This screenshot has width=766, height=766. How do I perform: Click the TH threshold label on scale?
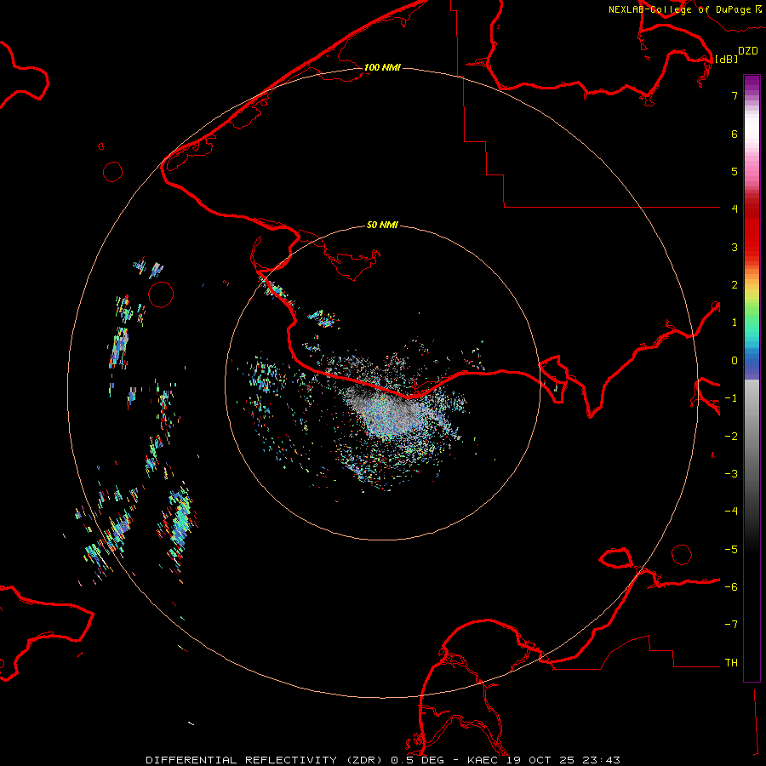(731, 663)
